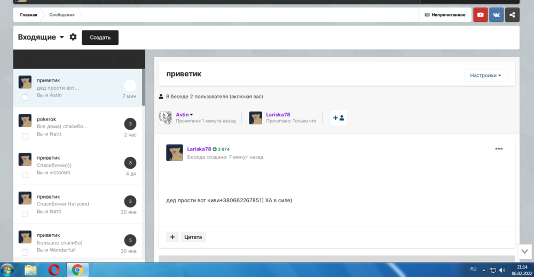Image resolution: width=534 pixels, height=277 pixels.
Task: Go to Главная breadcrumb
Action: [x=28, y=15]
